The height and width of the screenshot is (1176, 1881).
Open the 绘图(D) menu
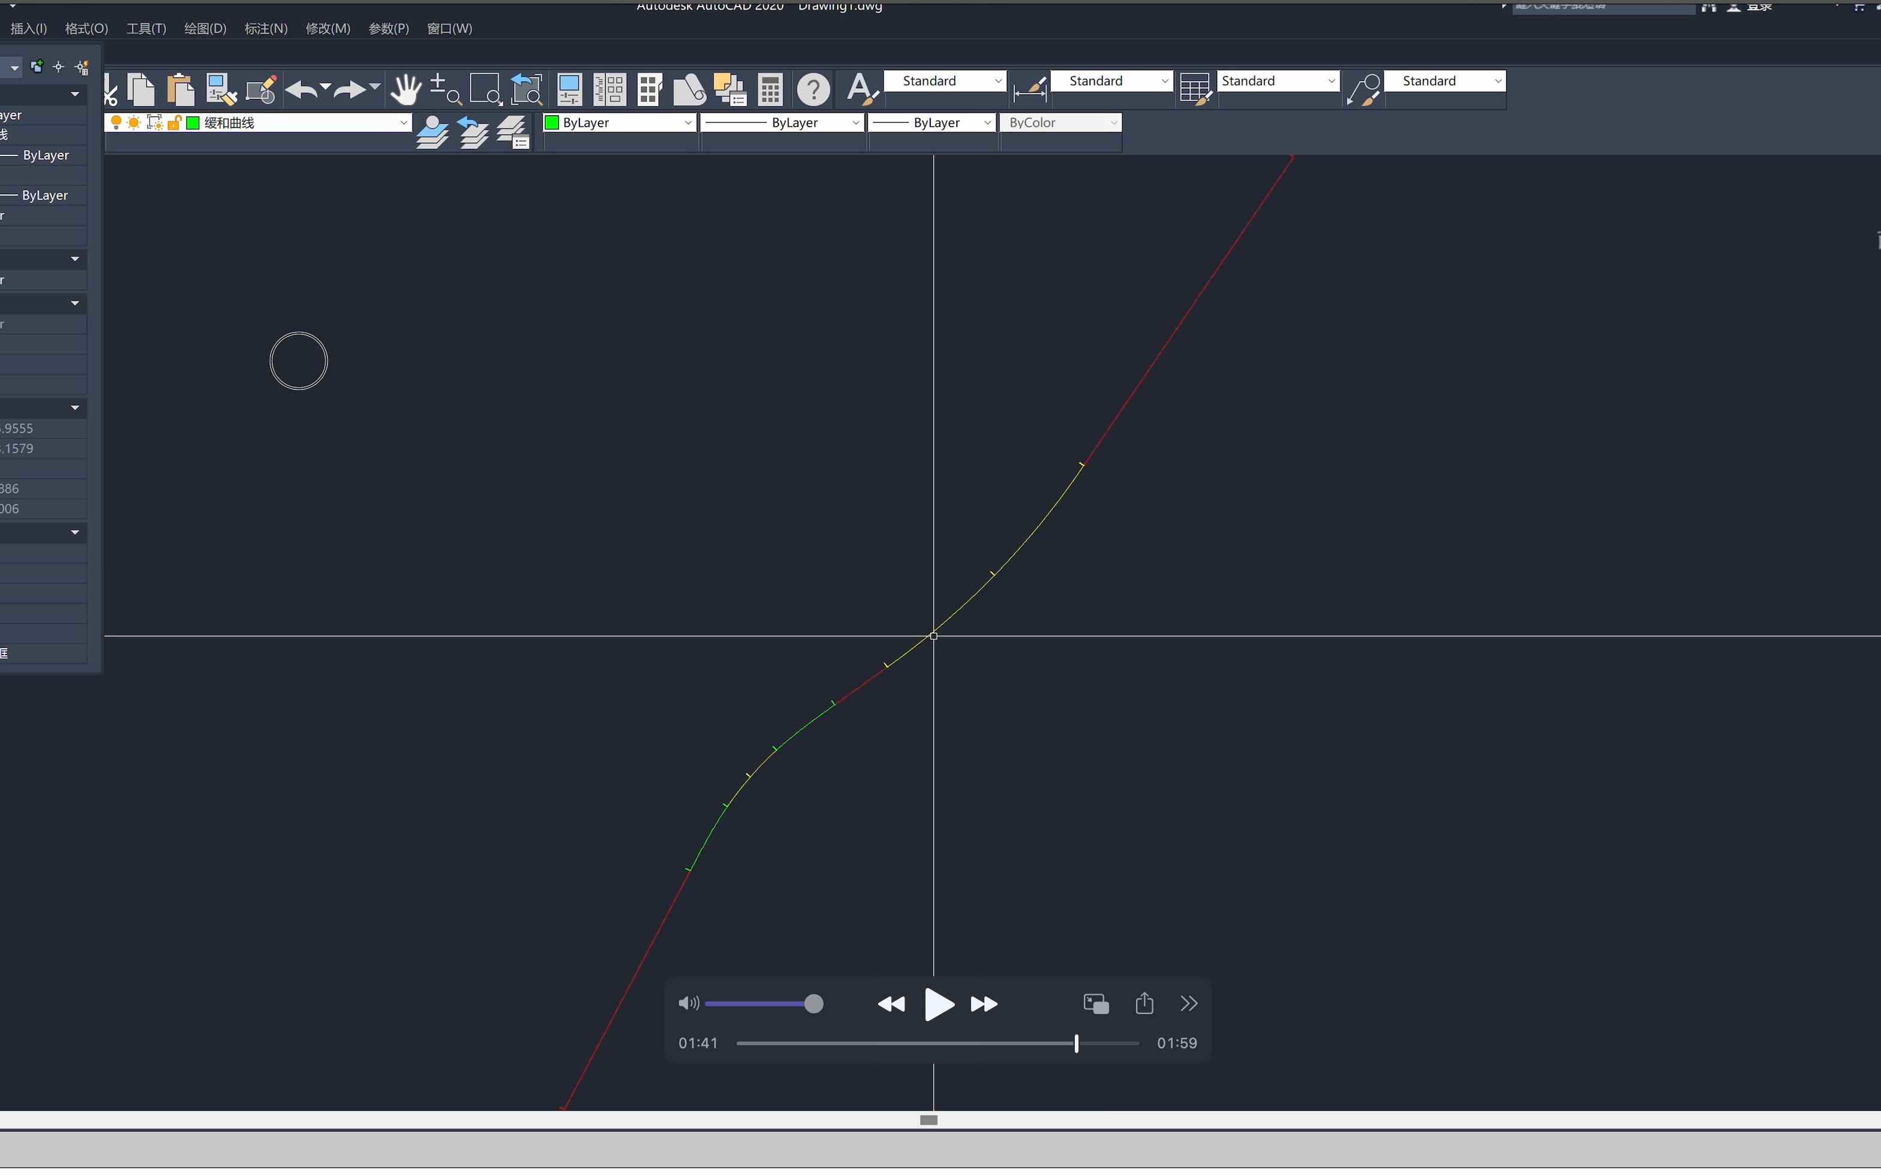[x=205, y=29]
